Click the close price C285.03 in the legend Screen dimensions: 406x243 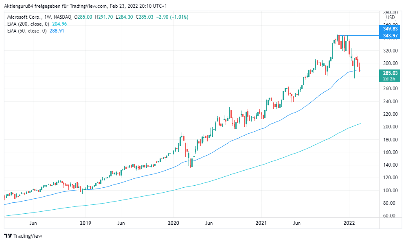[x=145, y=17]
